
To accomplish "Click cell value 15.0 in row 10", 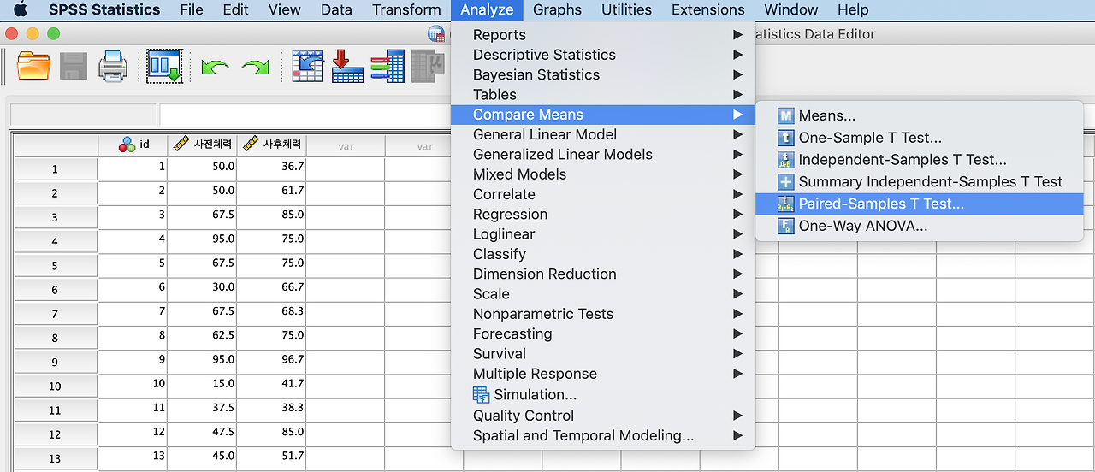I will tap(202, 384).
